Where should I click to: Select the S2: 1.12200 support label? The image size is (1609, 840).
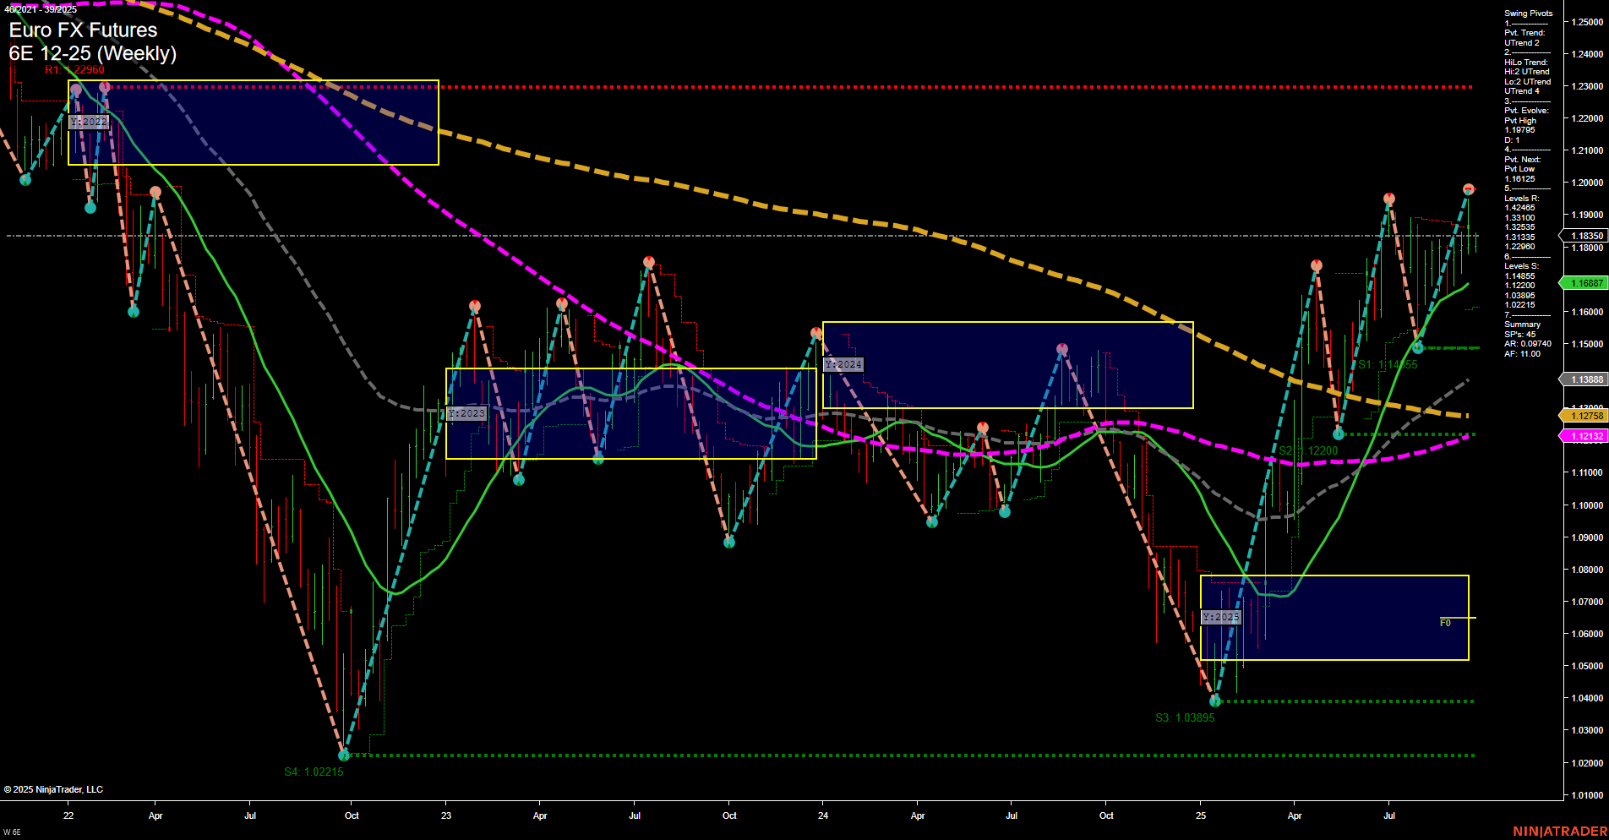(1307, 451)
